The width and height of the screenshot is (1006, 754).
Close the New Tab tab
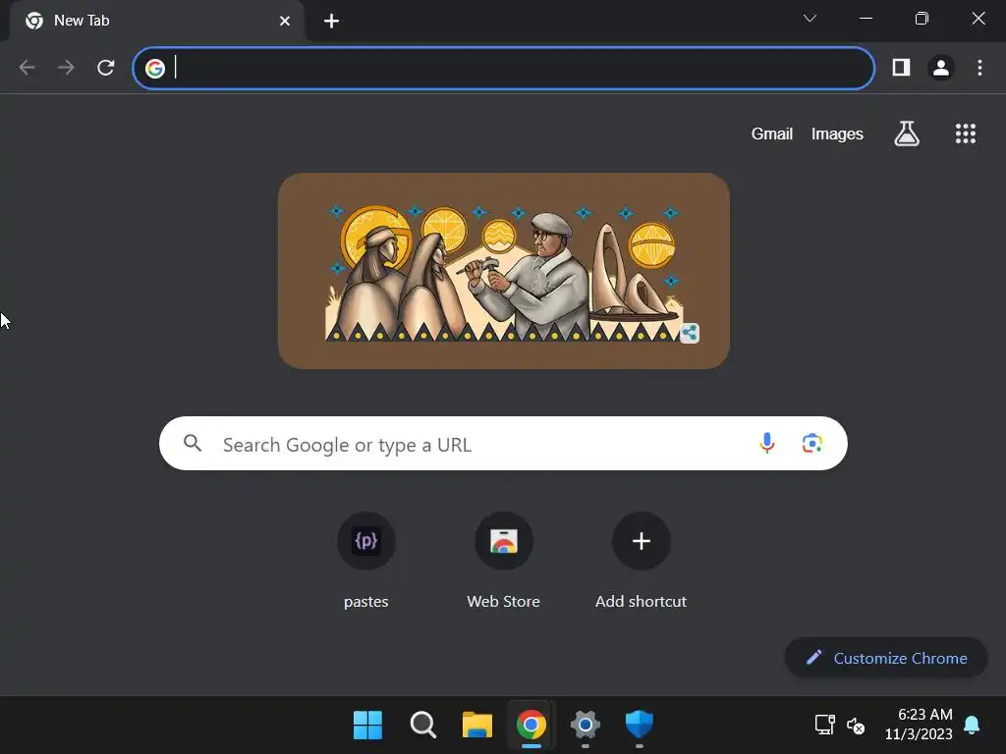click(x=285, y=22)
